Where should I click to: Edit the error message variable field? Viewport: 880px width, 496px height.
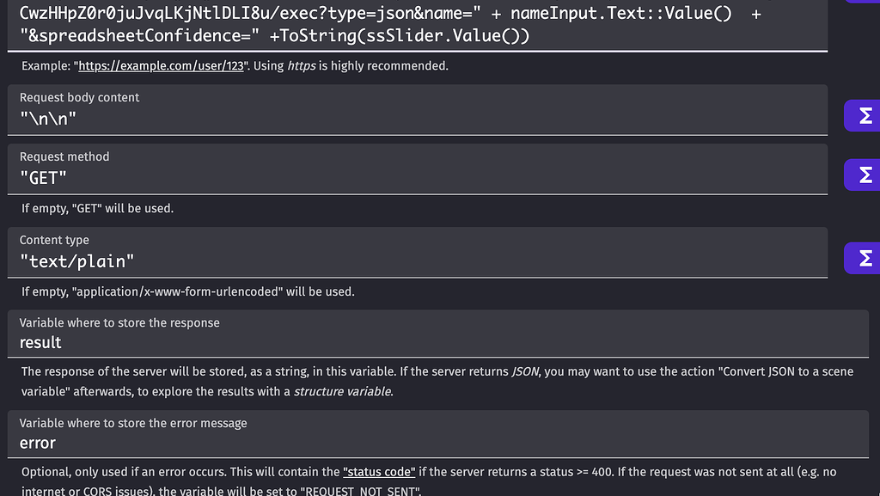tap(344, 443)
